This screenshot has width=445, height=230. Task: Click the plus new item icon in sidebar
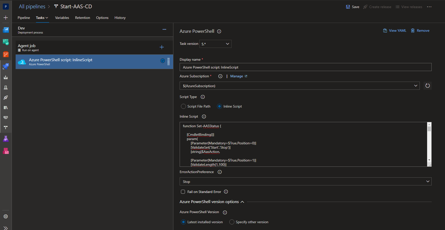pos(6,18)
